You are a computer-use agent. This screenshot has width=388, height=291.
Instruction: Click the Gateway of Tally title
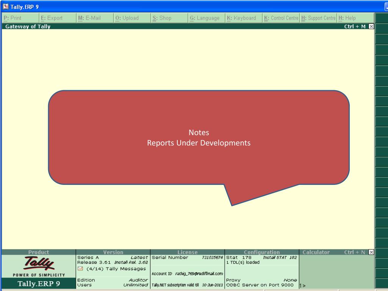(28, 27)
